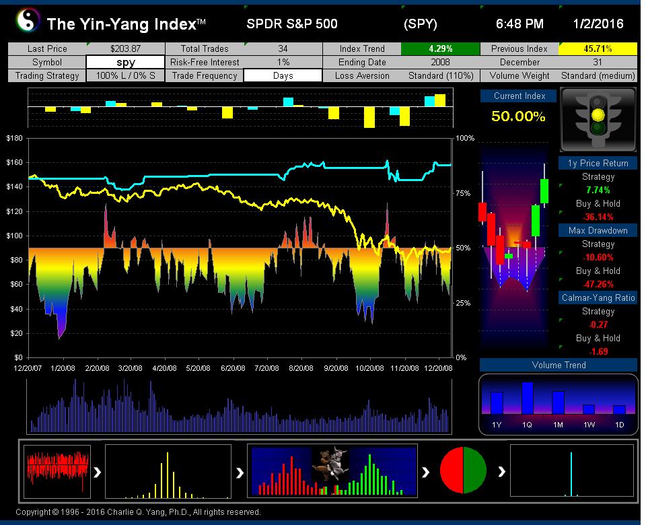Click the 1M volume trend bar
Viewport: 646px width, 525px height.
[558, 403]
